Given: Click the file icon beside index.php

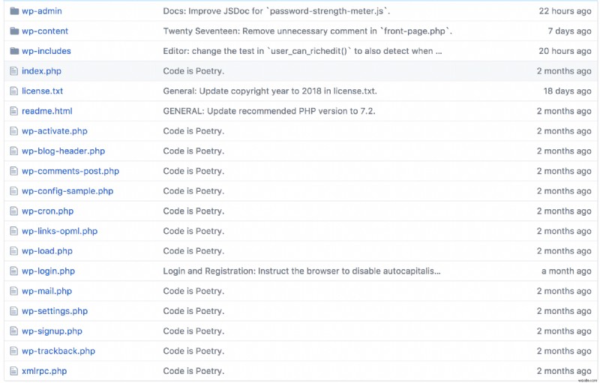Looking at the screenshot, I should 13,71.
